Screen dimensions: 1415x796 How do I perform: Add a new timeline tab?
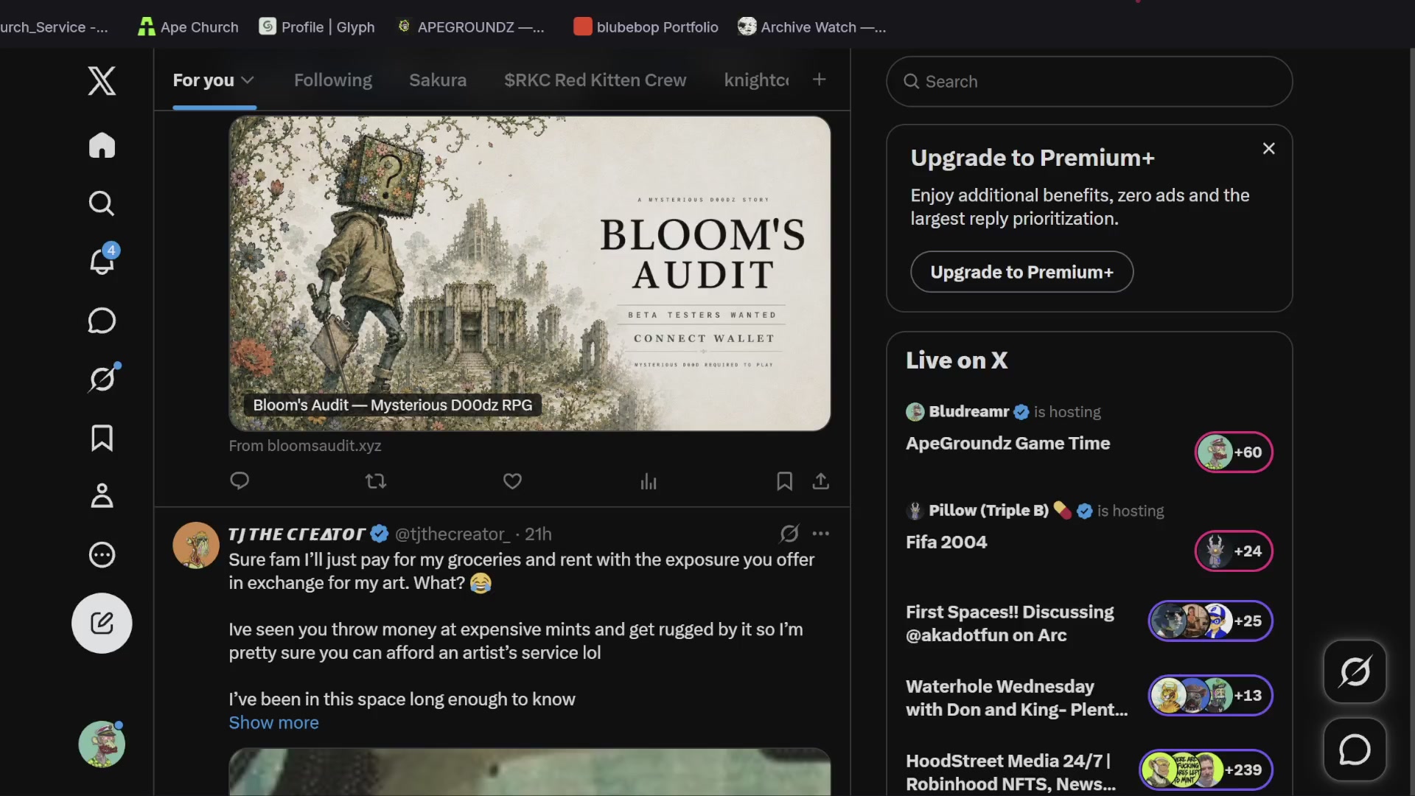(819, 79)
